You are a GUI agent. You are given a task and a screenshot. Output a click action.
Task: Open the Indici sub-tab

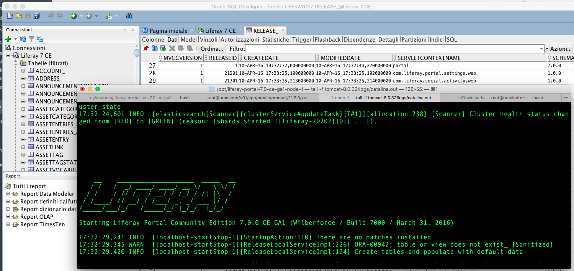click(437, 40)
